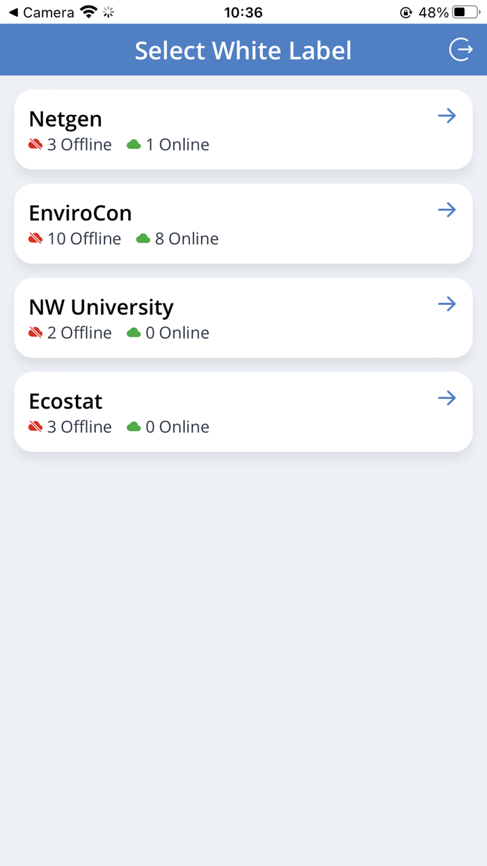Click the red cloud icon for Ecostat

(x=35, y=426)
